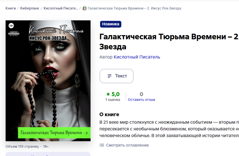Click the text lines icon in Текст button
The width and height of the screenshot is (239, 156).
pos(110,76)
